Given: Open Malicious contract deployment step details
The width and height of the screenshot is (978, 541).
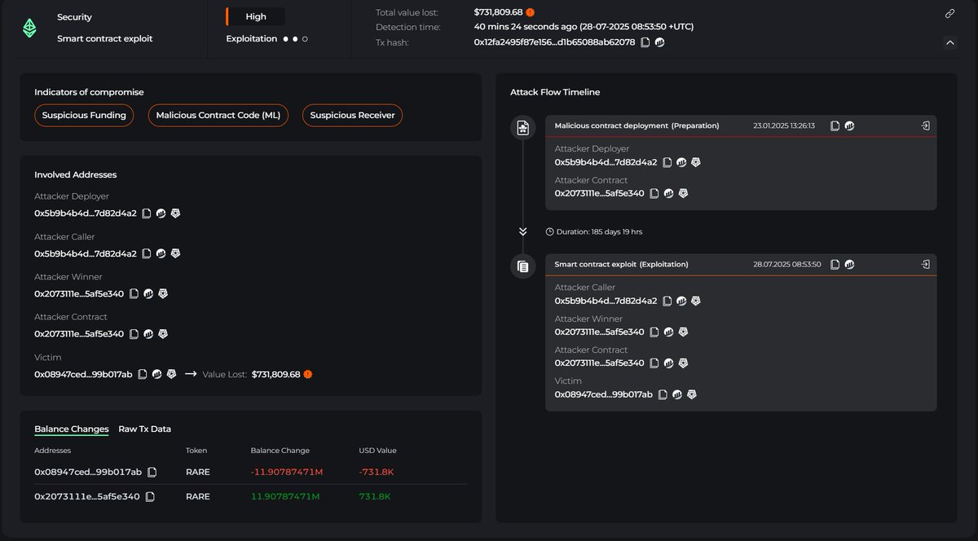Looking at the screenshot, I should click(x=925, y=126).
